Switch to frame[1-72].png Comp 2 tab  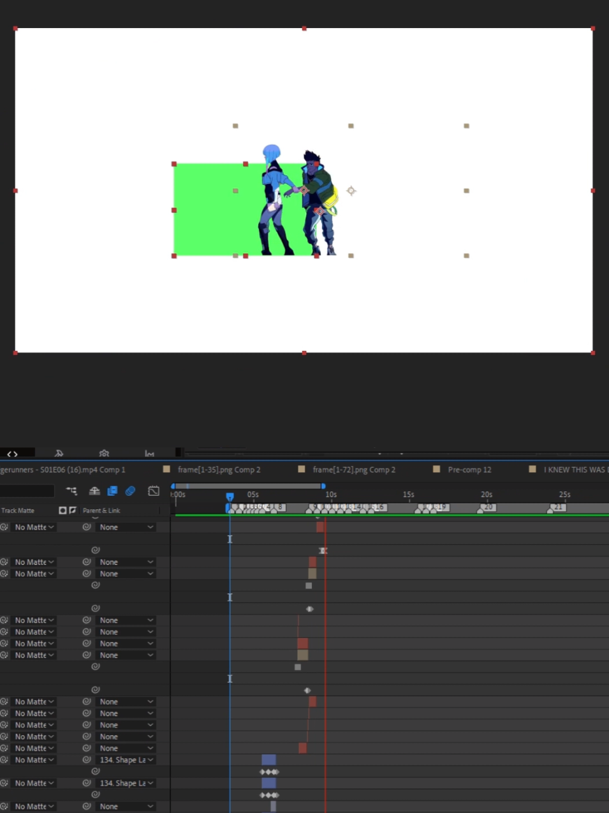coord(354,470)
